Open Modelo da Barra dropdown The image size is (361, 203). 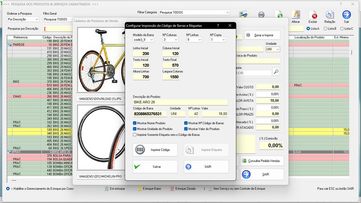pyautogui.click(x=143, y=40)
